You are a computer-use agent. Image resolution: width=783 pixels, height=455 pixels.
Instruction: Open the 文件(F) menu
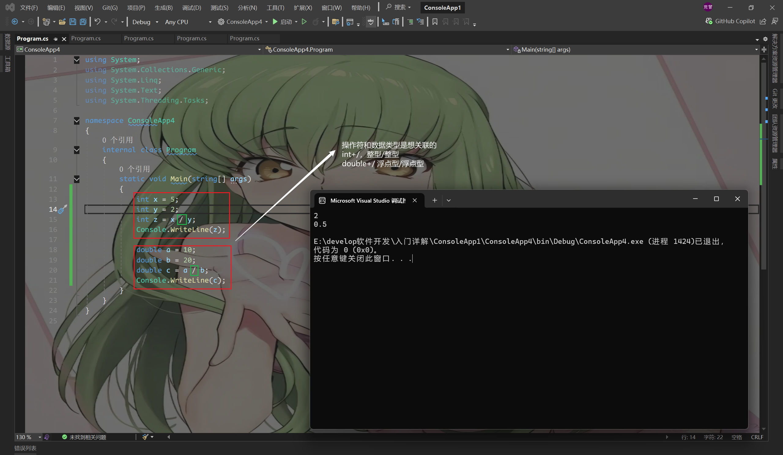click(x=29, y=7)
